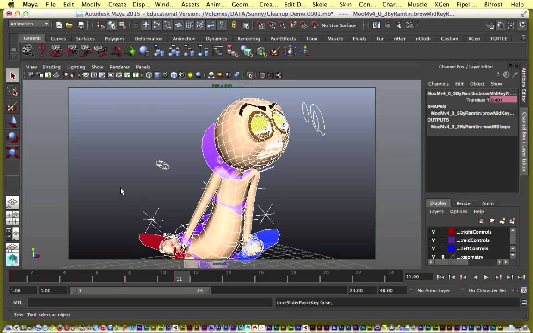Open scene with the folder icon
The width and height of the screenshot is (533, 333).
pyautogui.click(x=69, y=25)
